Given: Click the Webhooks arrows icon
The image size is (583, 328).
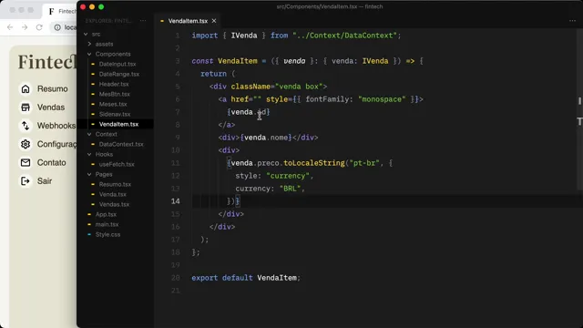Looking at the screenshot, I should coord(26,126).
